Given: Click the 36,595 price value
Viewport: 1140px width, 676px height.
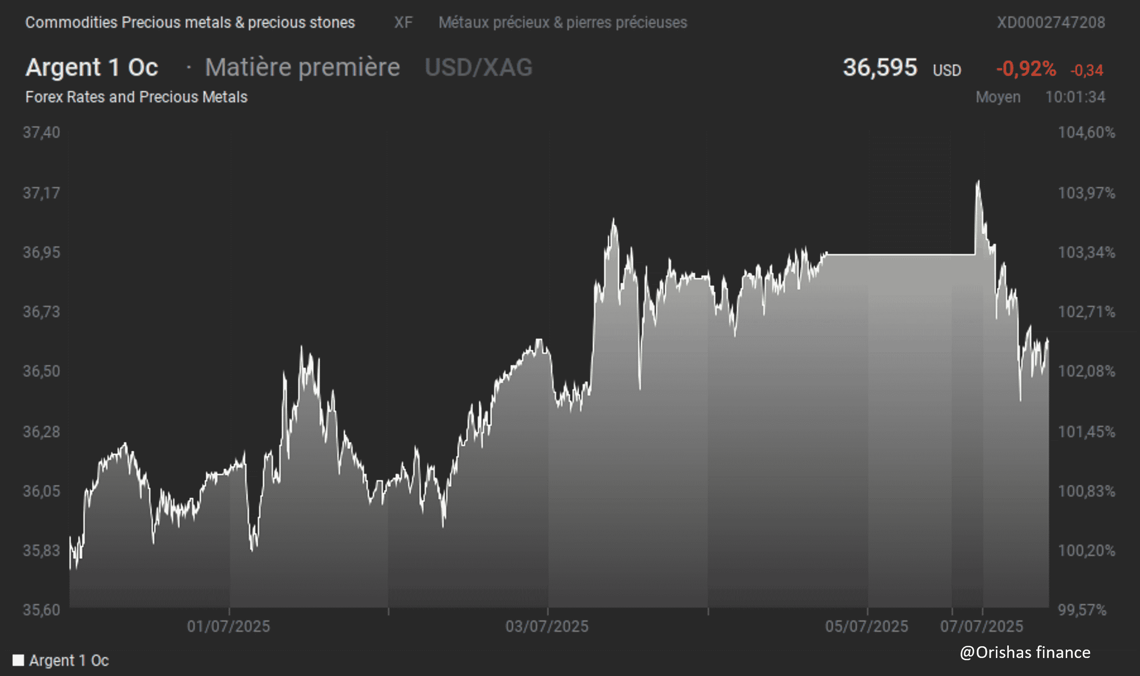Looking at the screenshot, I should tap(880, 67).
